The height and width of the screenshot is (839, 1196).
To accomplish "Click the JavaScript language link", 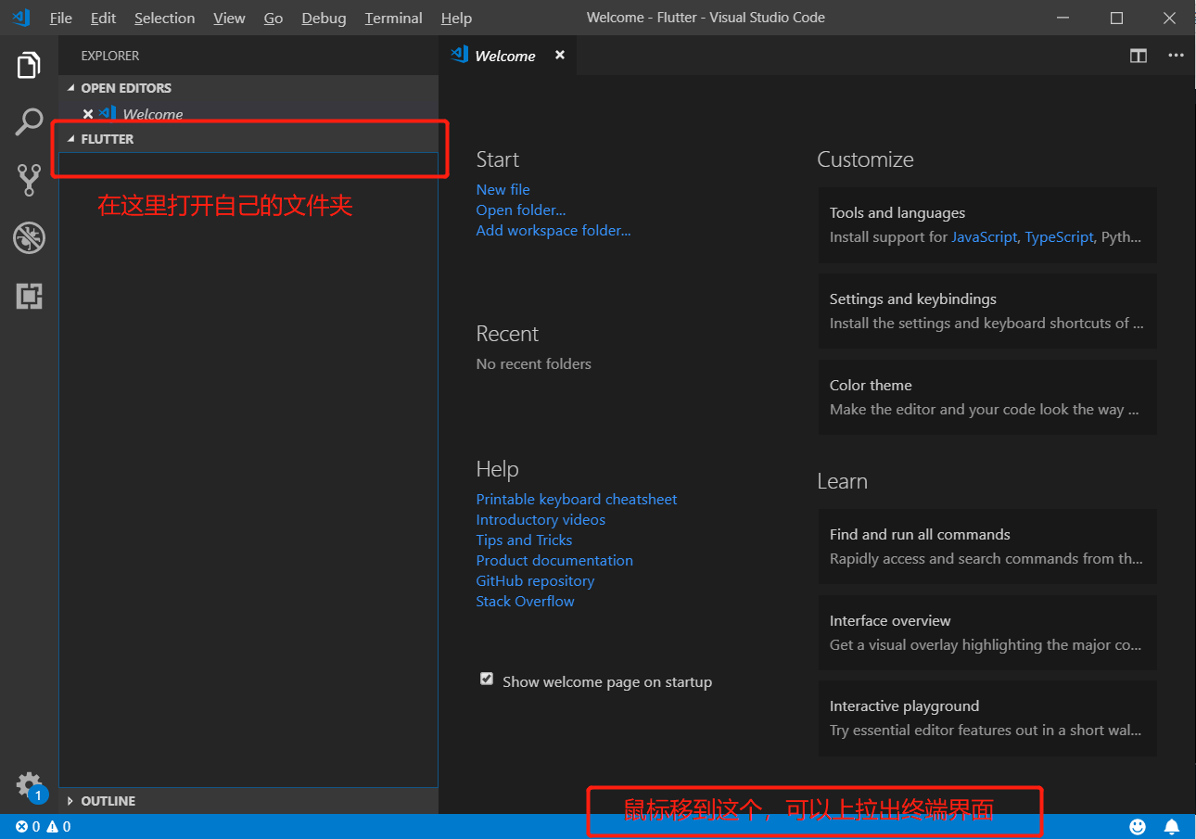I will tap(984, 236).
